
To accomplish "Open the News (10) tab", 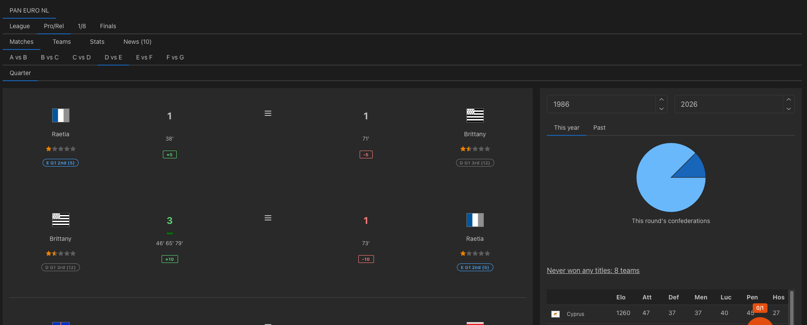I will tap(137, 42).
